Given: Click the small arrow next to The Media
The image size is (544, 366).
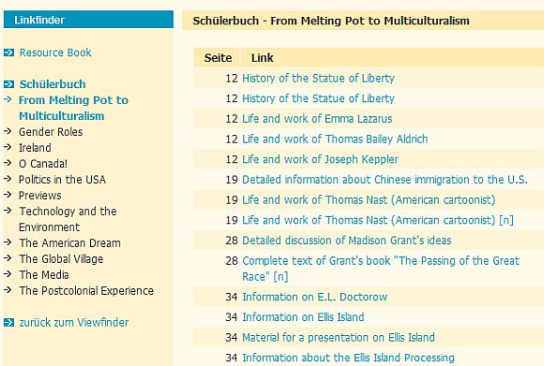Looking at the screenshot, I should [x=8, y=274].
